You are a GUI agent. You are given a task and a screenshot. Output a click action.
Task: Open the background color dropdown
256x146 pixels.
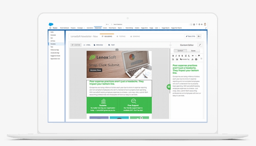pos(197,59)
